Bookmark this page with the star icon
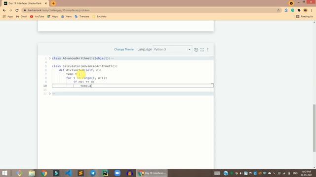 278,10
